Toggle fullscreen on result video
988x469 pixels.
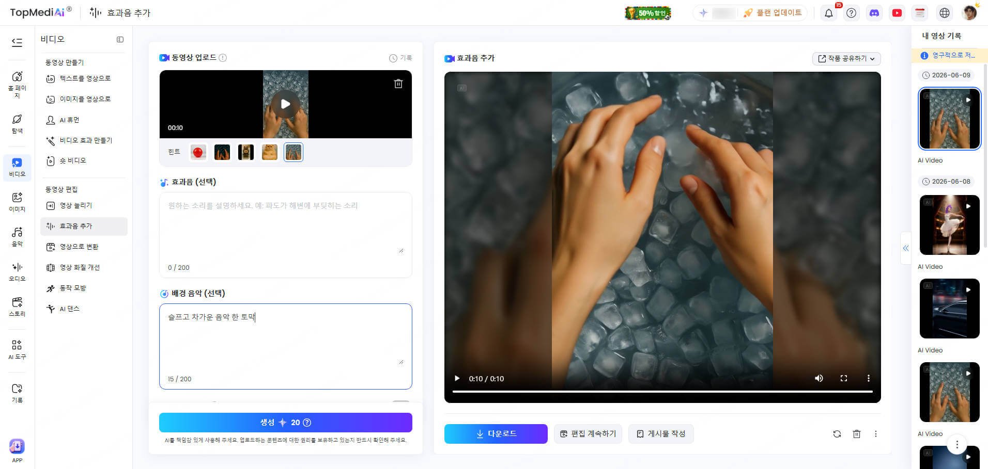[844, 378]
